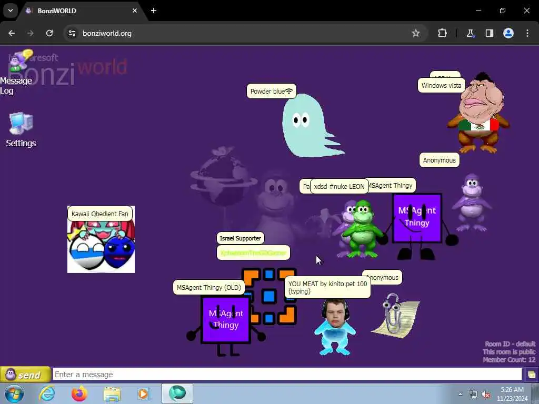Image resolution: width=539 pixels, height=404 pixels.
Task: Launch Firefox from the taskbar
Action: [x=79, y=393]
